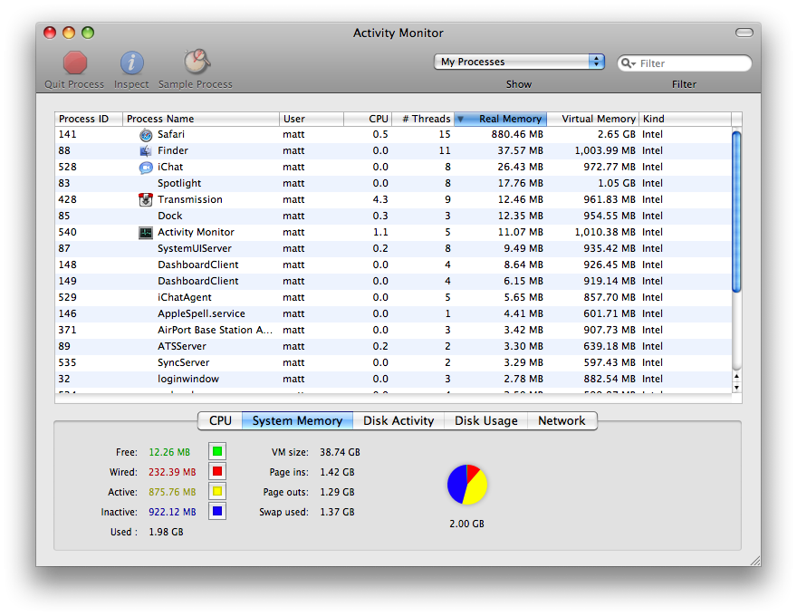The height and width of the screenshot is (616, 797).
Task: Sort by Process Name column header
Action: click(201, 119)
